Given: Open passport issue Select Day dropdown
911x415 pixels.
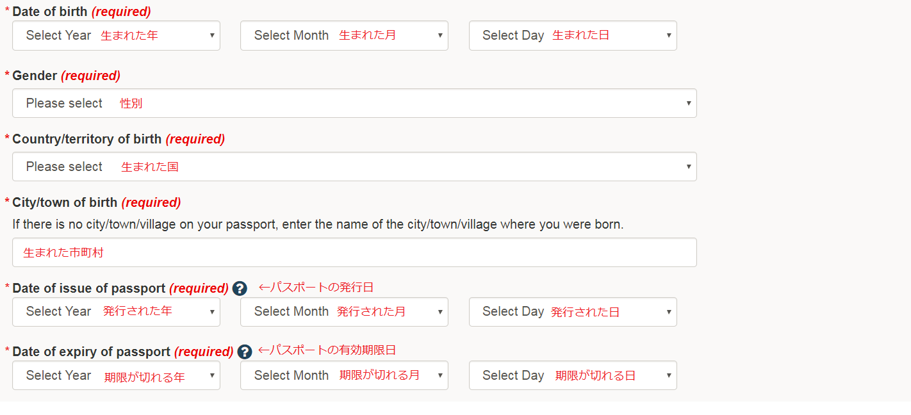Looking at the screenshot, I should 573,312.
